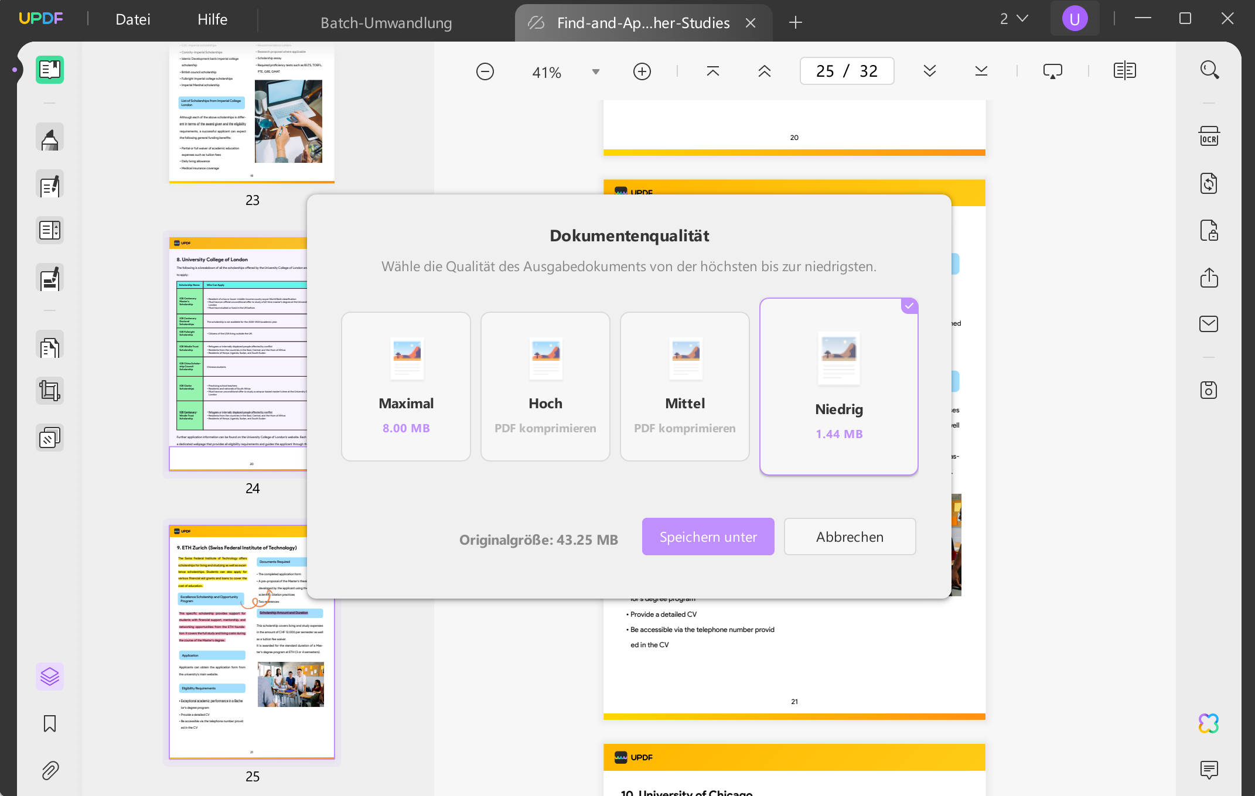Open the Convert PDF icon
The image size is (1255, 796).
pyautogui.click(x=1209, y=183)
